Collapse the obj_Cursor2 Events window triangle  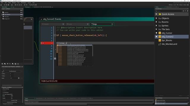tap(41, 19)
